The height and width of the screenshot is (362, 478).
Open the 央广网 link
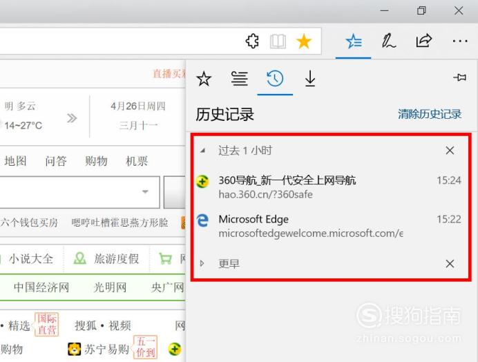(167, 287)
